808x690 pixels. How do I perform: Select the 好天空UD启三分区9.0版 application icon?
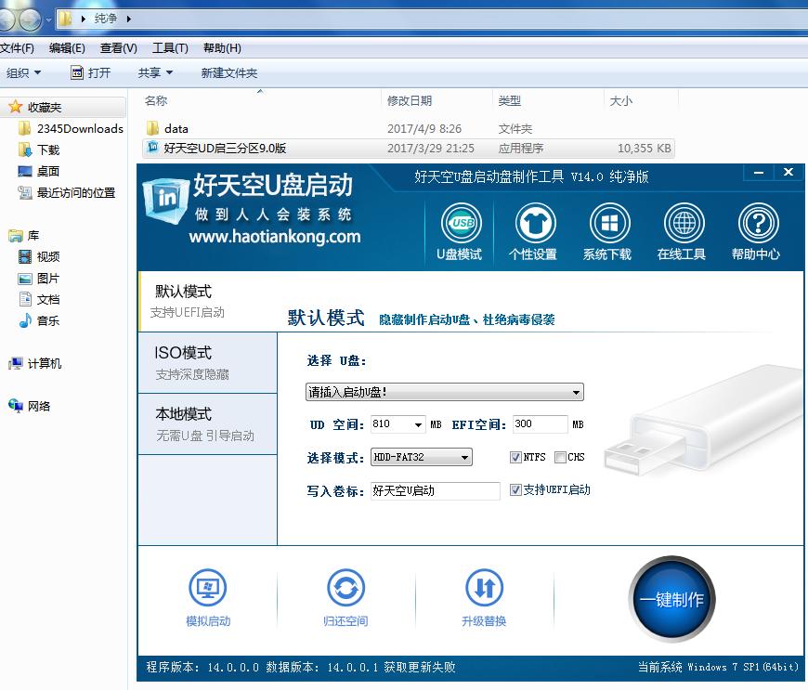click(x=152, y=148)
